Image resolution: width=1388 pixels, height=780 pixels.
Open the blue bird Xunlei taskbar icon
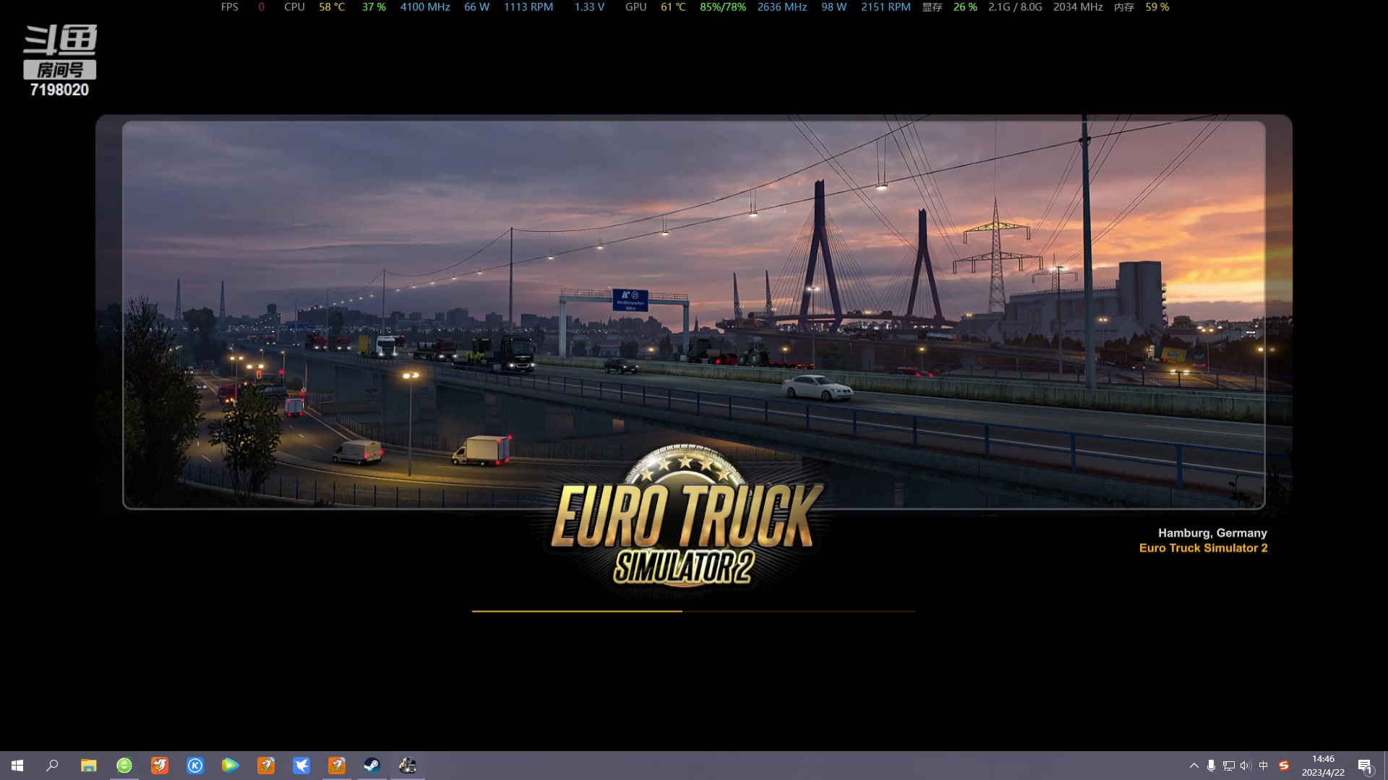point(301,766)
